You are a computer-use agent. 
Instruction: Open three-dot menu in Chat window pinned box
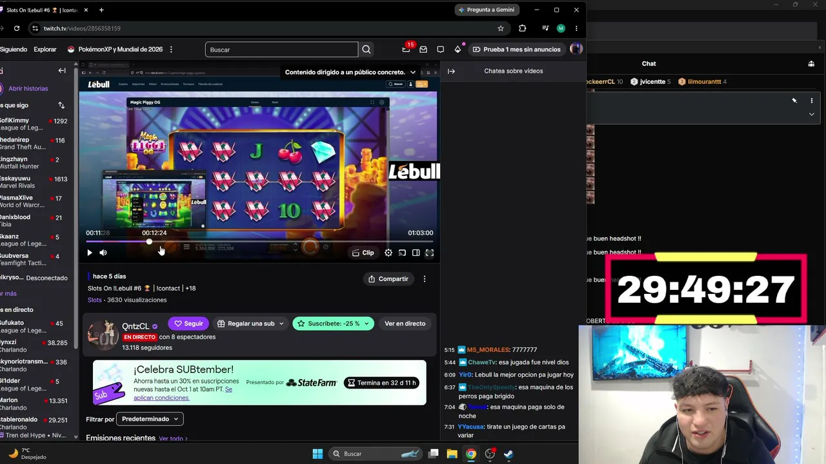tap(812, 101)
